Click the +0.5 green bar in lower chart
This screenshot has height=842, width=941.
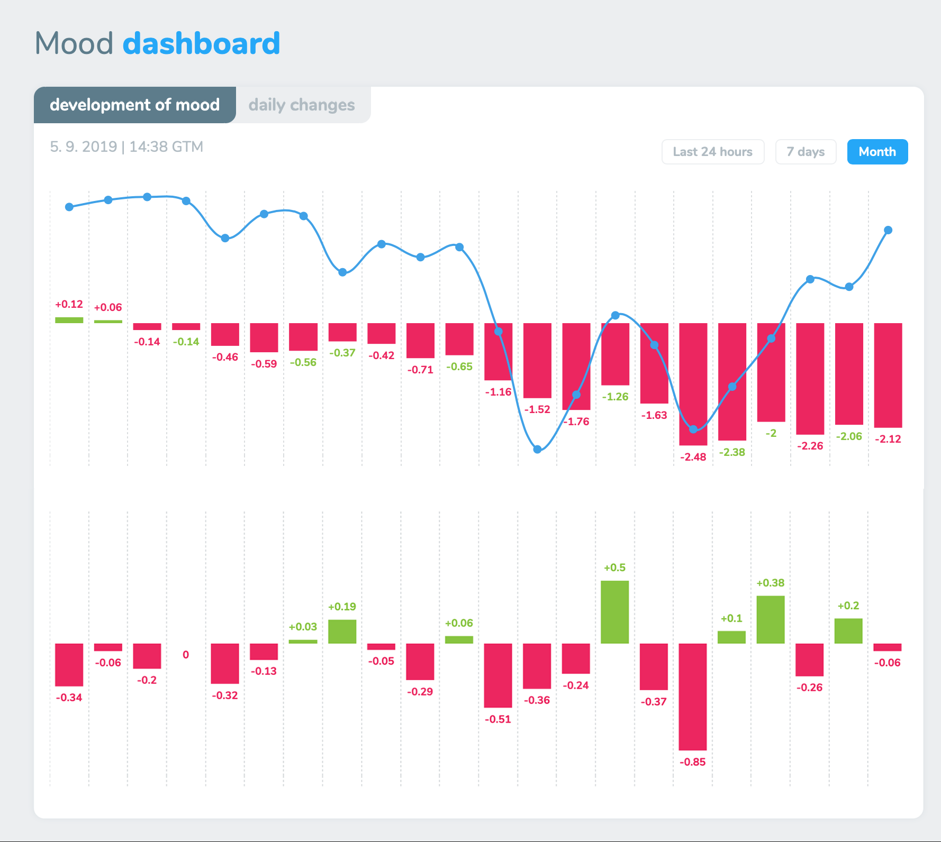coord(614,612)
